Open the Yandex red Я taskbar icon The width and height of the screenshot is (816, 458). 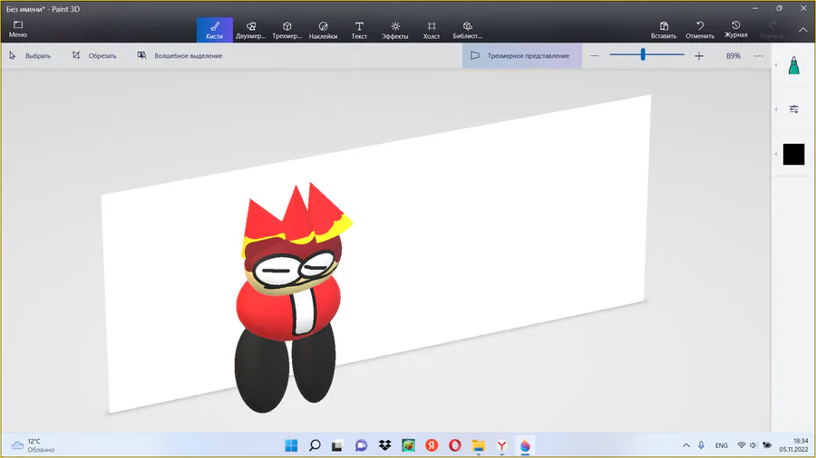click(x=432, y=445)
